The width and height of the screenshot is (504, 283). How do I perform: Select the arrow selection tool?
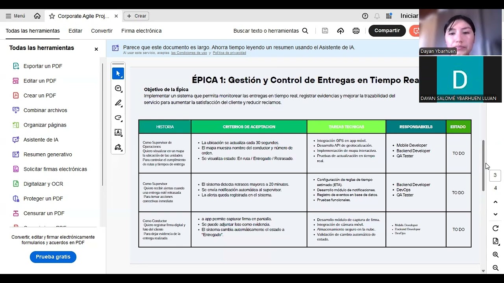(118, 74)
